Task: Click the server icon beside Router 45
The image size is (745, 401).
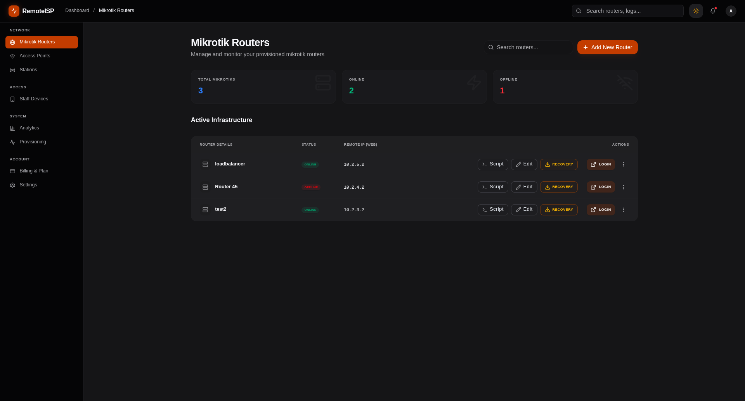Action: (x=205, y=187)
